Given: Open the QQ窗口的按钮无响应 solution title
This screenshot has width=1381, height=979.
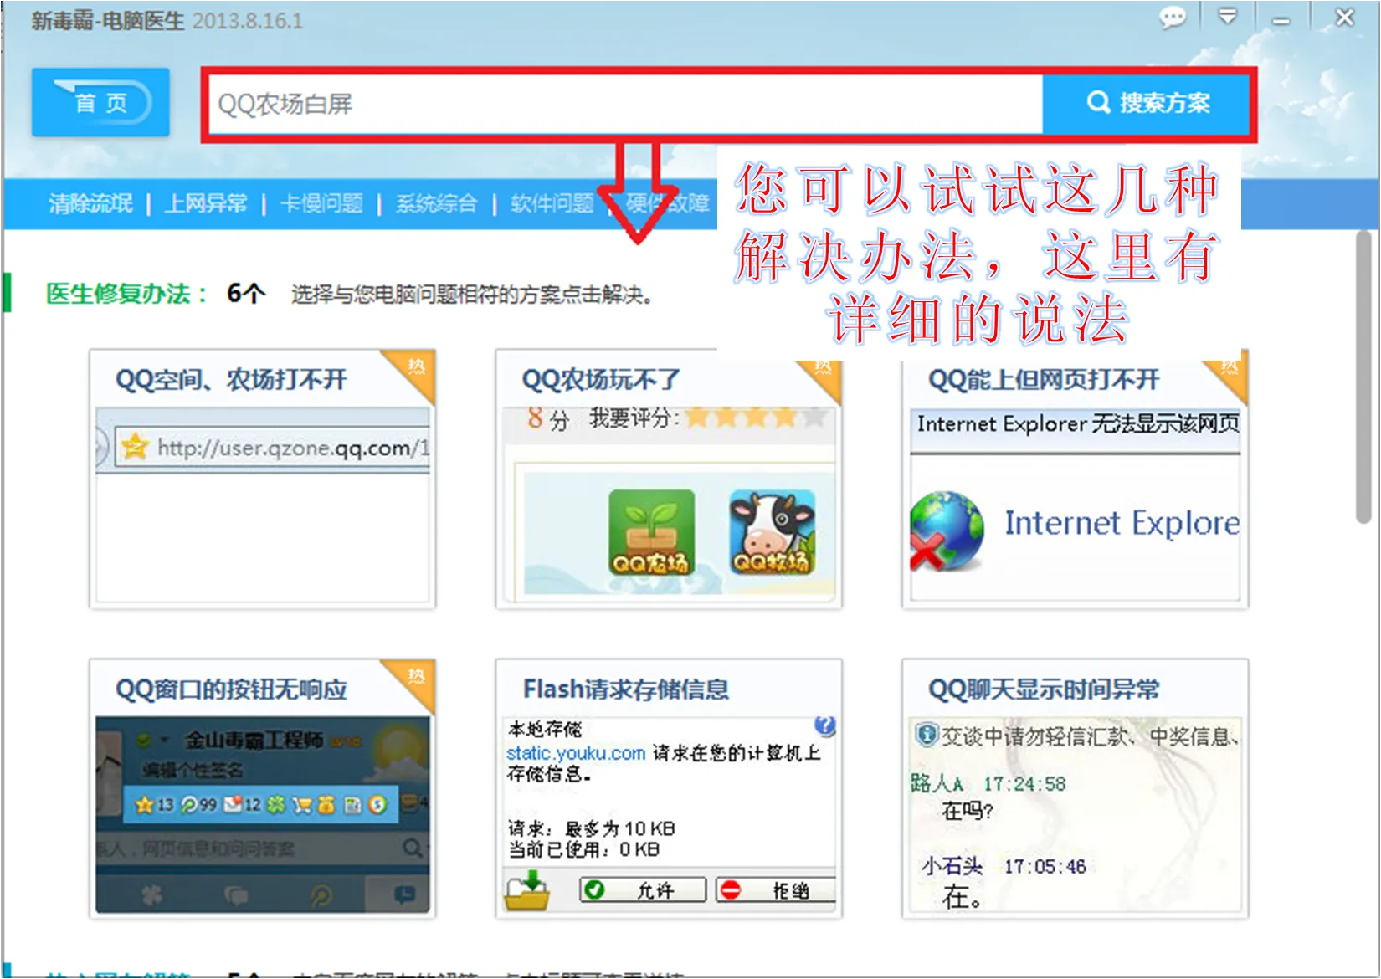Looking at the screenshot, I should point(231,689).
